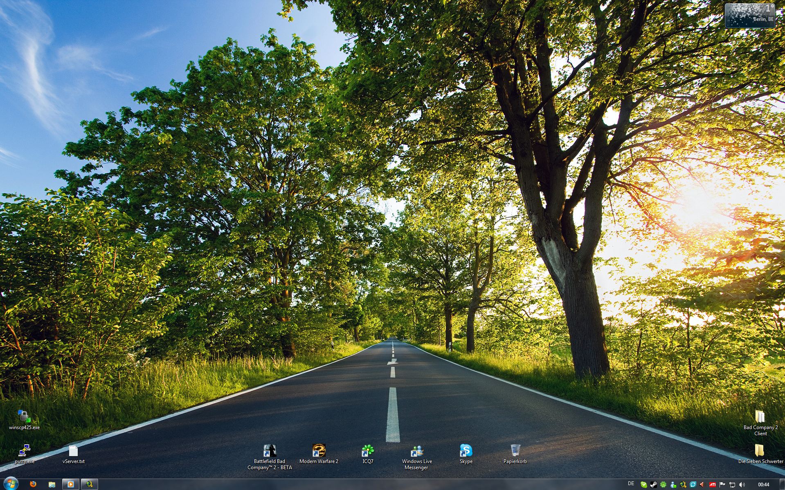Click the Steam tray icon

(653, 485)
